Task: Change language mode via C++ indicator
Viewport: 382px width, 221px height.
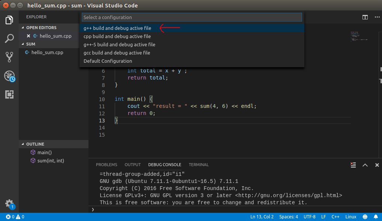Action: (x=336, y=217)
